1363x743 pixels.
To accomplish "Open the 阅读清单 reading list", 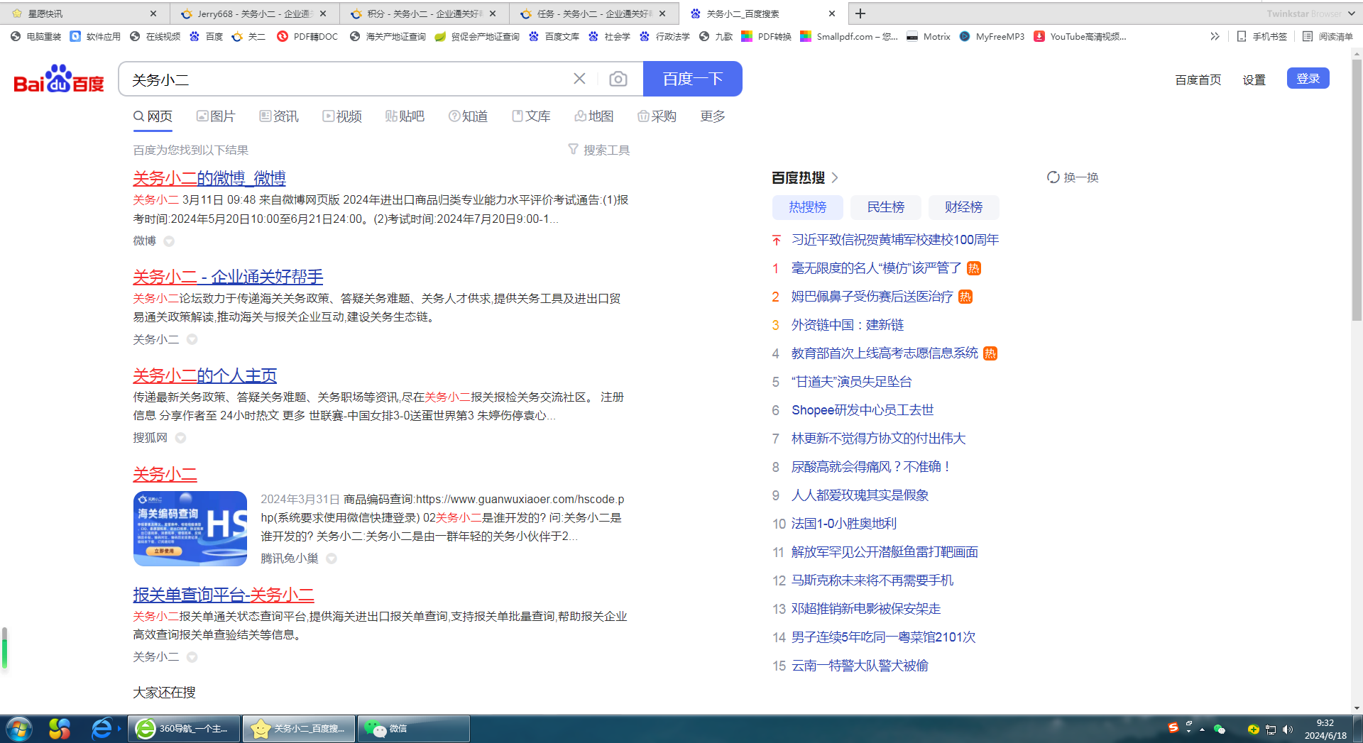I will [1328, 36].
